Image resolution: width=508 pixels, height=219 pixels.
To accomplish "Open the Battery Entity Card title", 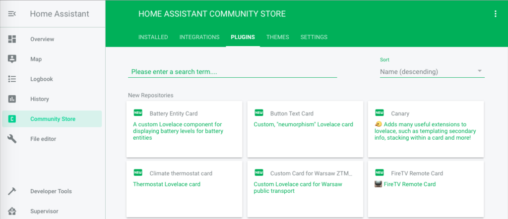I will point(174,113).
